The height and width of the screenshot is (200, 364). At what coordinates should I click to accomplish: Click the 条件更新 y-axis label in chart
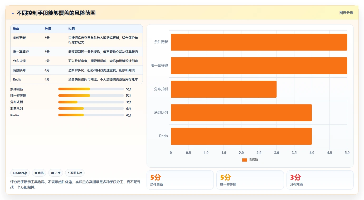161,42
